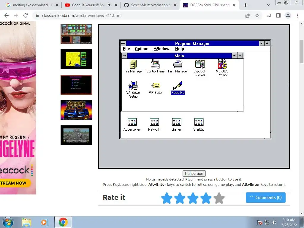
Task: Rate three stars
Action: (193, 198)
